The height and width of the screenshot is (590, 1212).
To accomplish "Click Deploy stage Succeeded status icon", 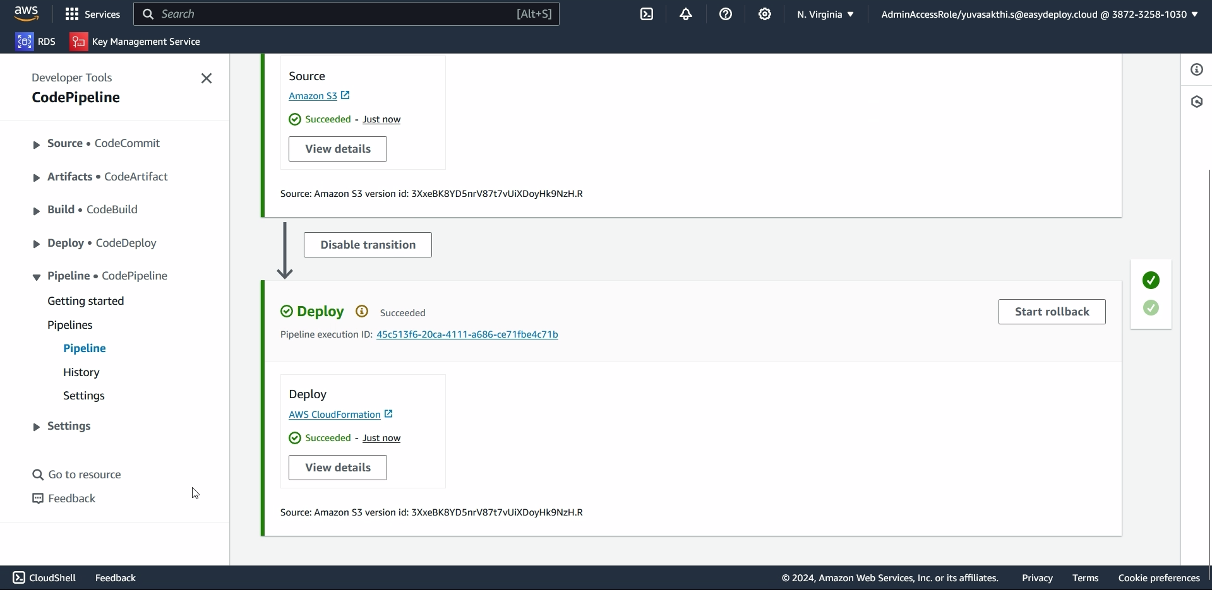I will click(287, 311).
